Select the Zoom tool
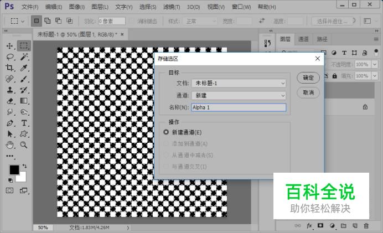This screenshot has width=383, height=233. (24, 145)
